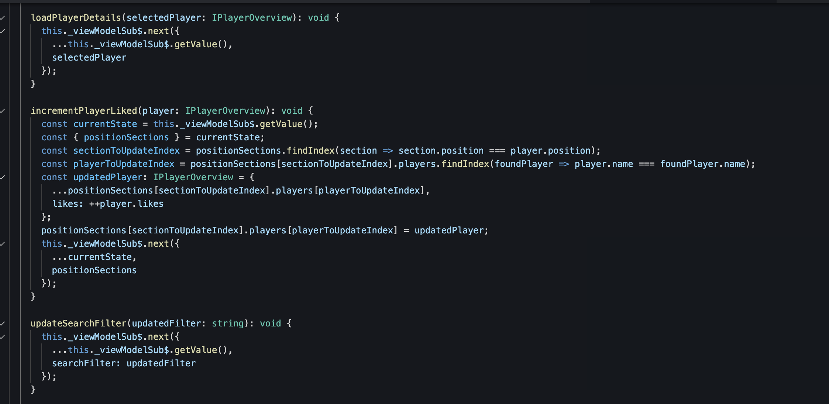Click the playerToUpdateIndex constant declaration
The image size is (829, 404).
pyautogui.click(x=124, y=164)
